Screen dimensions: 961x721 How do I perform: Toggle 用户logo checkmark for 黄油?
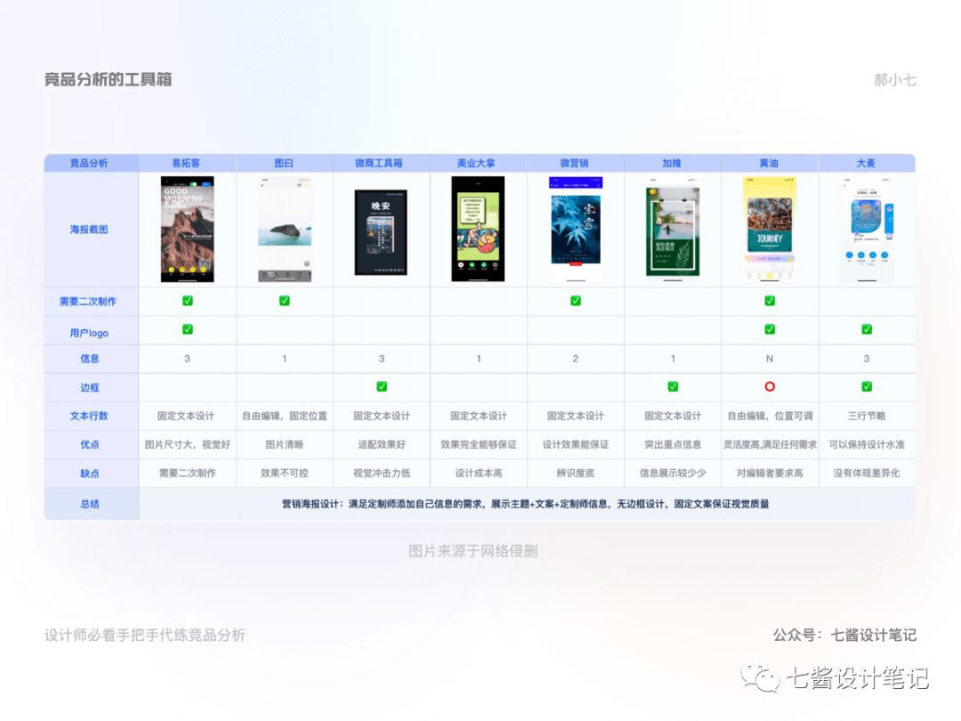(770, 329)
